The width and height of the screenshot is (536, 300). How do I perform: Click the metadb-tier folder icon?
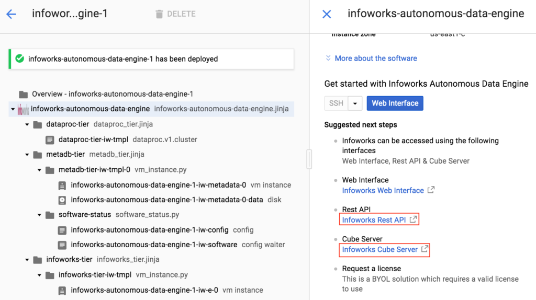[38, 155]
